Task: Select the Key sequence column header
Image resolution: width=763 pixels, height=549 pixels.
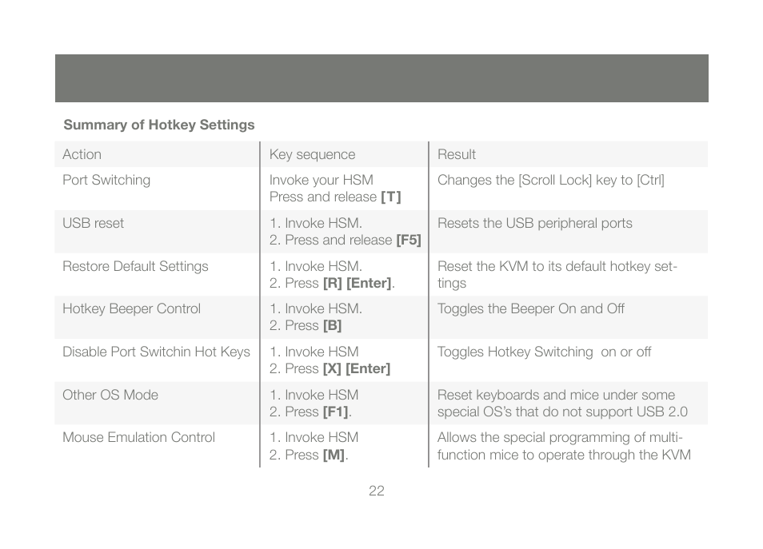Action: 313,155
